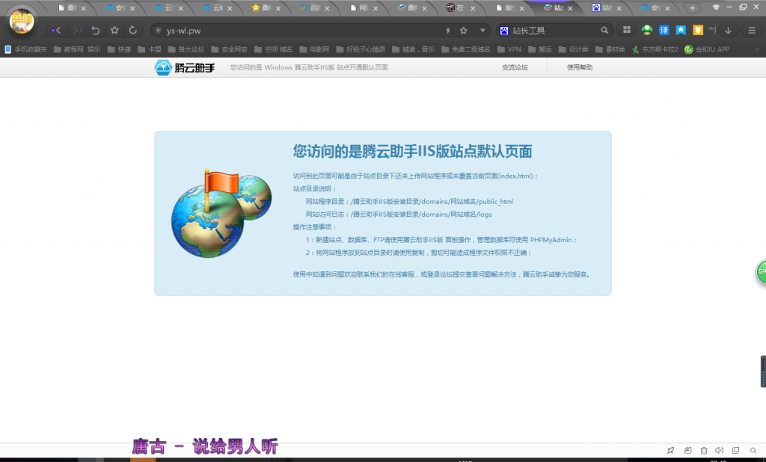Click the 使用帮助 link in page header

(x=580, y=67)
